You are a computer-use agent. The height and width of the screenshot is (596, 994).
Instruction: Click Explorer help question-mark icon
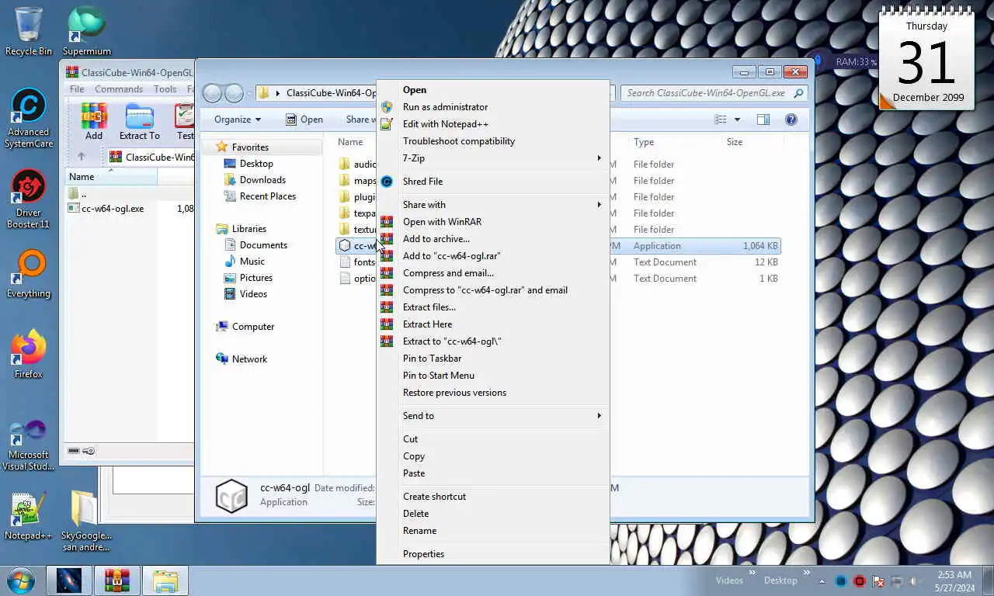[791, 120]
